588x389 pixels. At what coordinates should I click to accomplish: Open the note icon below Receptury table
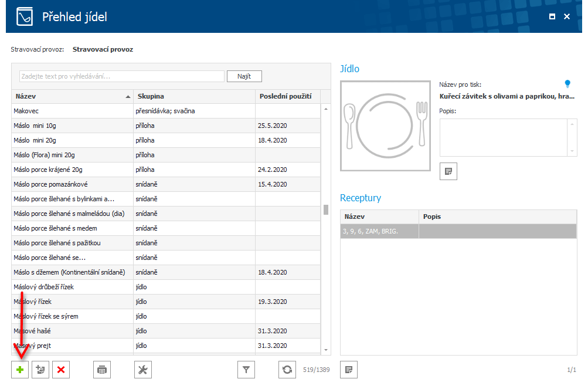pyautogui.click(x=349, y=370)
